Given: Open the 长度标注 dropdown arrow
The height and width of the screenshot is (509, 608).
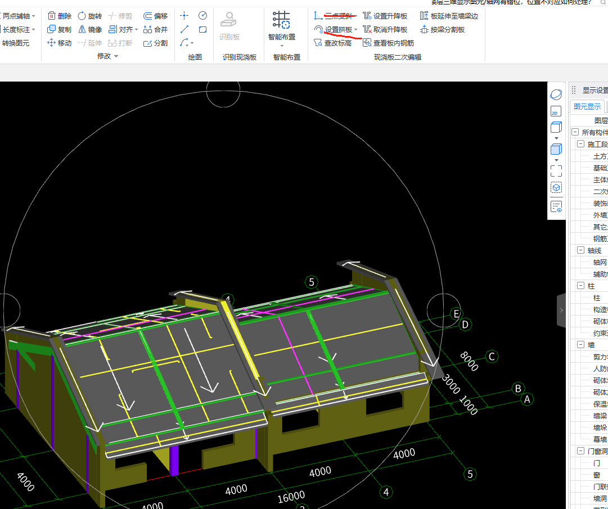Looking at the screenshot, I should pos(33,30).
